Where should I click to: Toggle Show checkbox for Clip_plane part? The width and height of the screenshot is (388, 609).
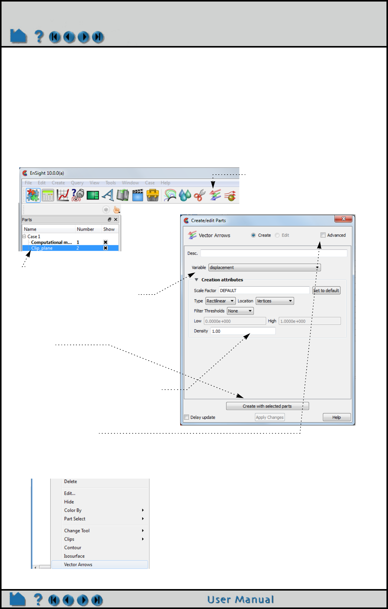tap(105, 248)
